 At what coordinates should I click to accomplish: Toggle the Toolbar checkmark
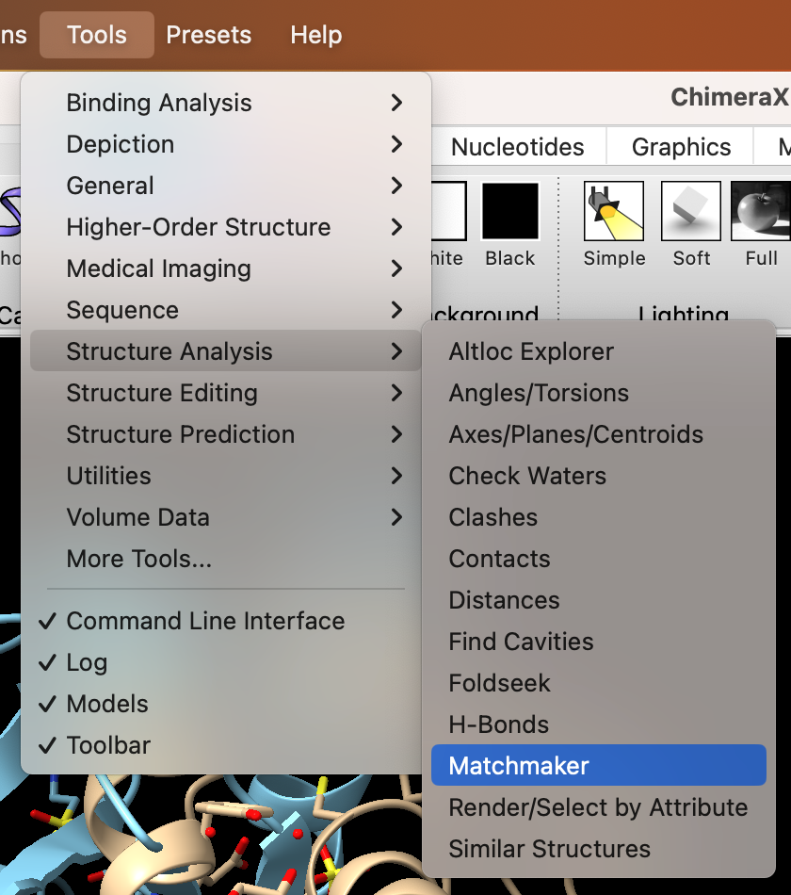tap(108, 745)
